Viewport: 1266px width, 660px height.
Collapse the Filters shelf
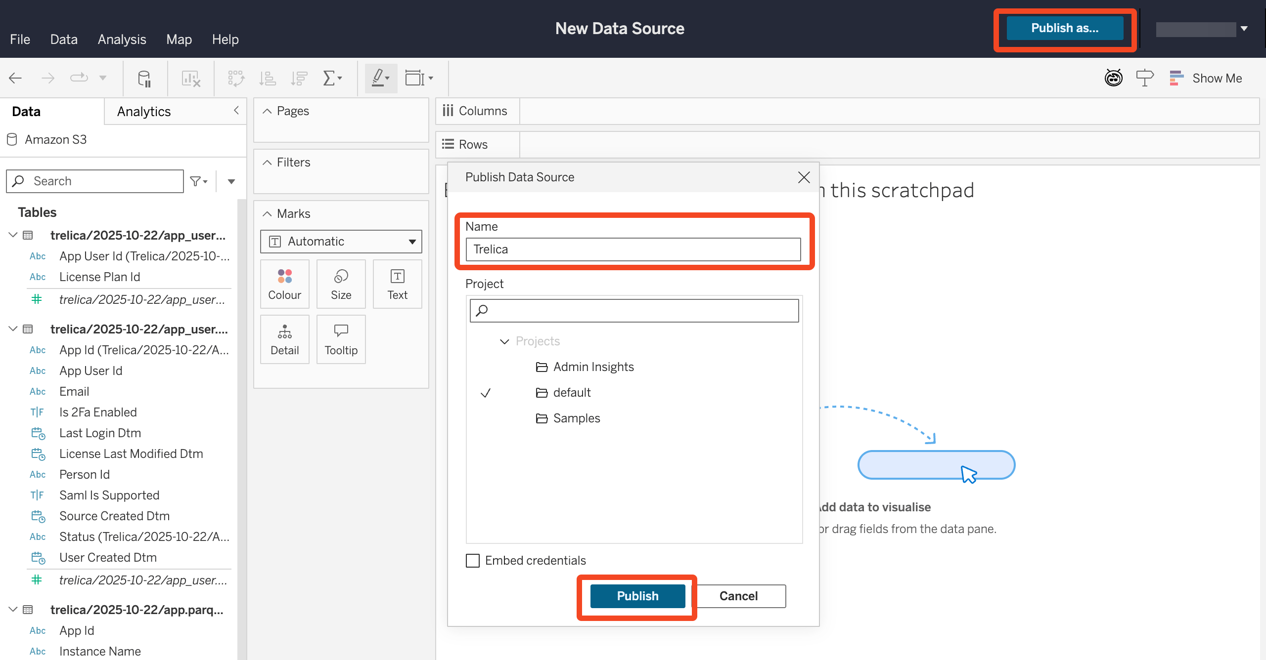[x=267, y=163]
